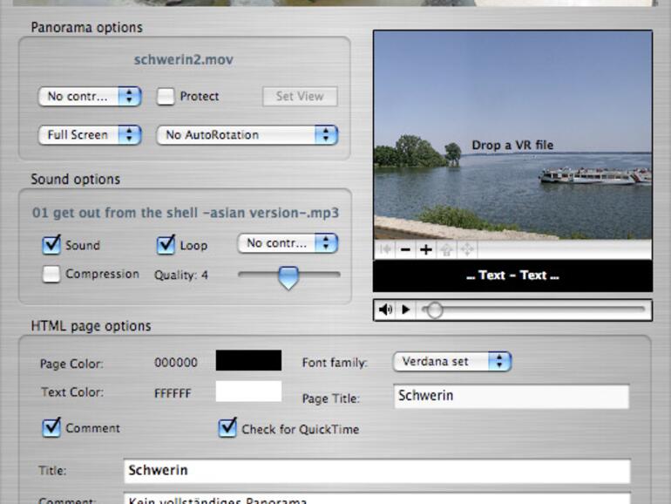The height and width of the screenshot is (504, 671).
Task: Click the Title field containing Schwerin
Action: tap(377, 471)
